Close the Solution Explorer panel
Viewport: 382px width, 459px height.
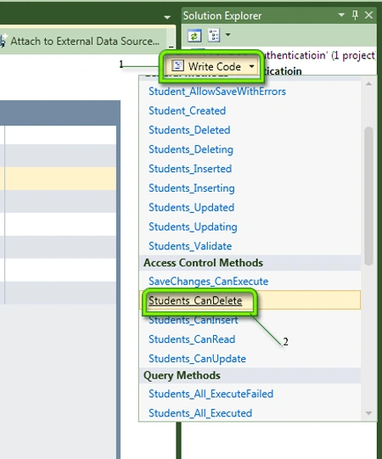point(368,15)
